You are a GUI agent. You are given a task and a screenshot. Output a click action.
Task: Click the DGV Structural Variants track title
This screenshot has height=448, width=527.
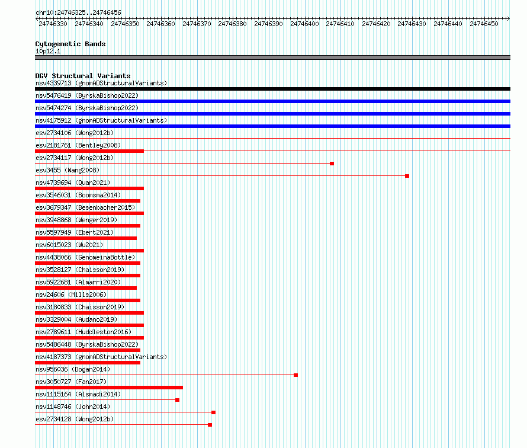[83, 76]
